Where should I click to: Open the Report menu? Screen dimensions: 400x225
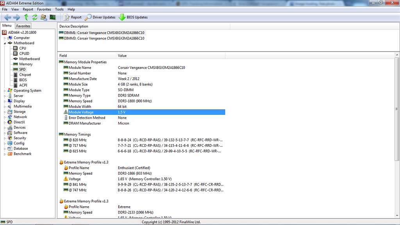click(28, 9)
